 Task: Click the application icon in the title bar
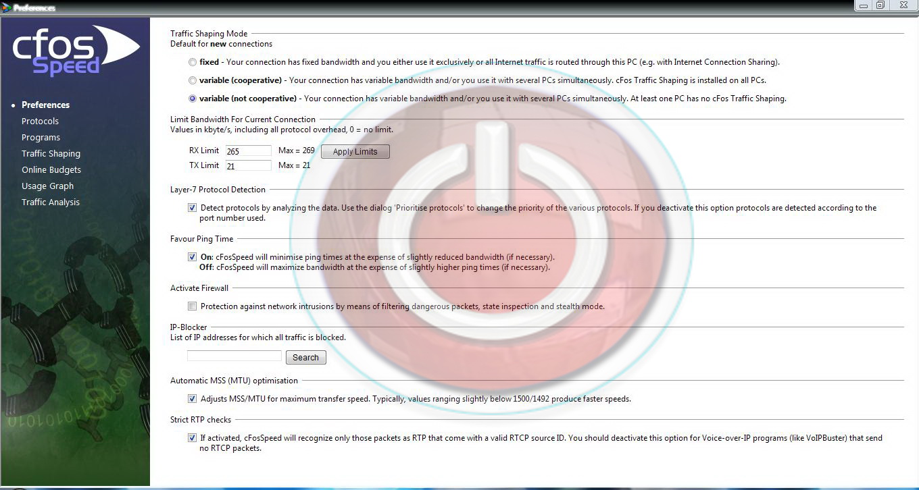coord(5,5)
